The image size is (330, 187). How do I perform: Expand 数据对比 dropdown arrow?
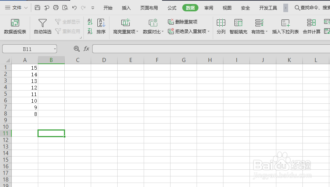pyautogui.click(x=162, y=32)
